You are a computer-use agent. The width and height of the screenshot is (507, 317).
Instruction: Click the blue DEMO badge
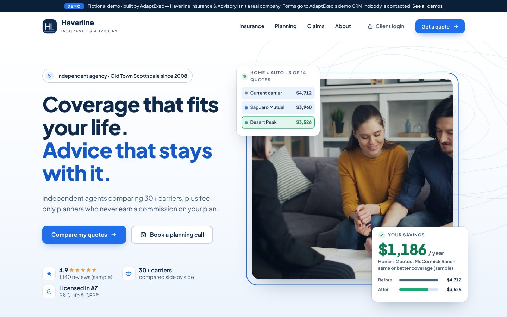[x=74, y=6]
